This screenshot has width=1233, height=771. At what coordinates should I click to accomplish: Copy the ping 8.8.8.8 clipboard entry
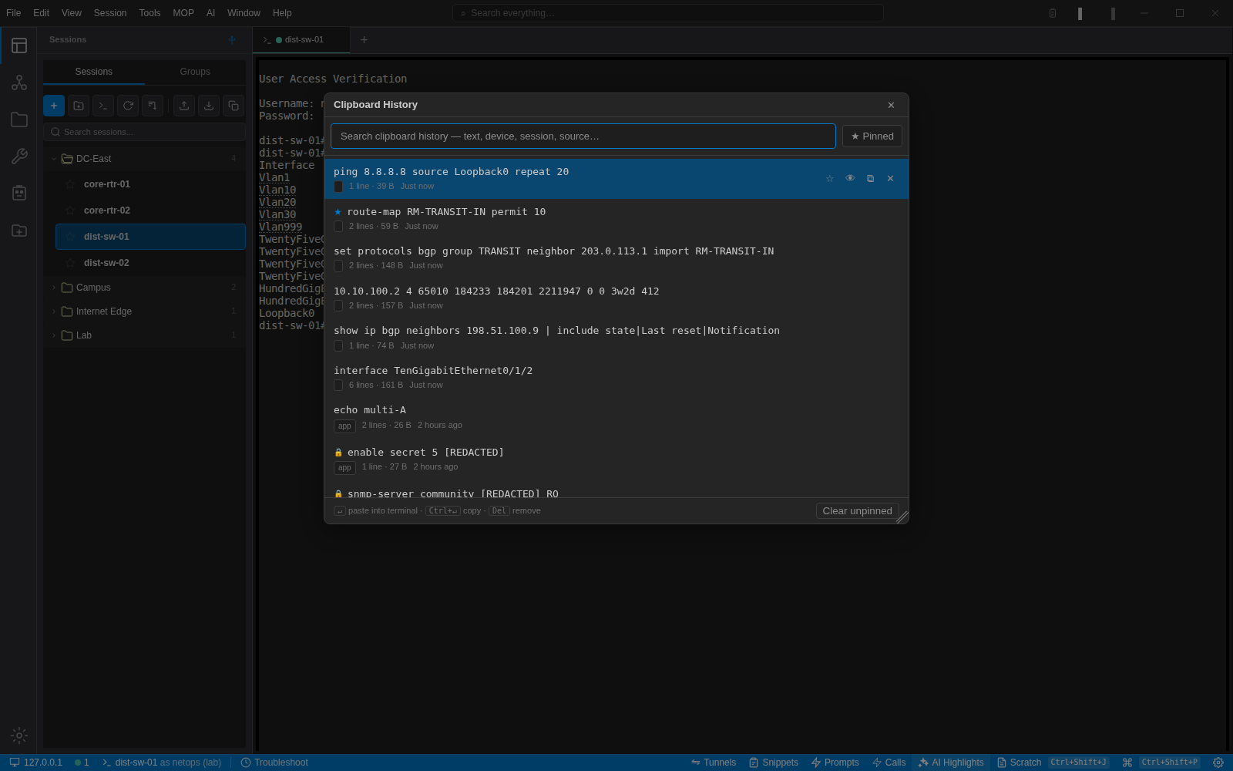870,179
